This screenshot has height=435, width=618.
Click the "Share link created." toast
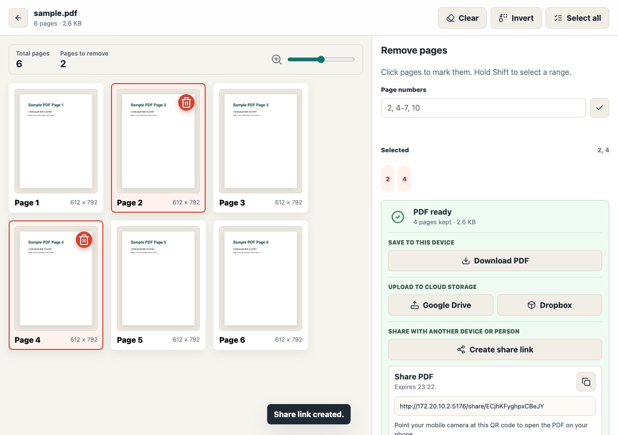[x=309, y=414]
